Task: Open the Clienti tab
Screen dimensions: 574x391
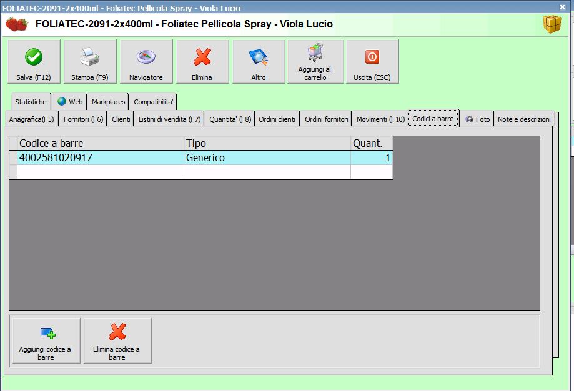Action: coord(121,119)
